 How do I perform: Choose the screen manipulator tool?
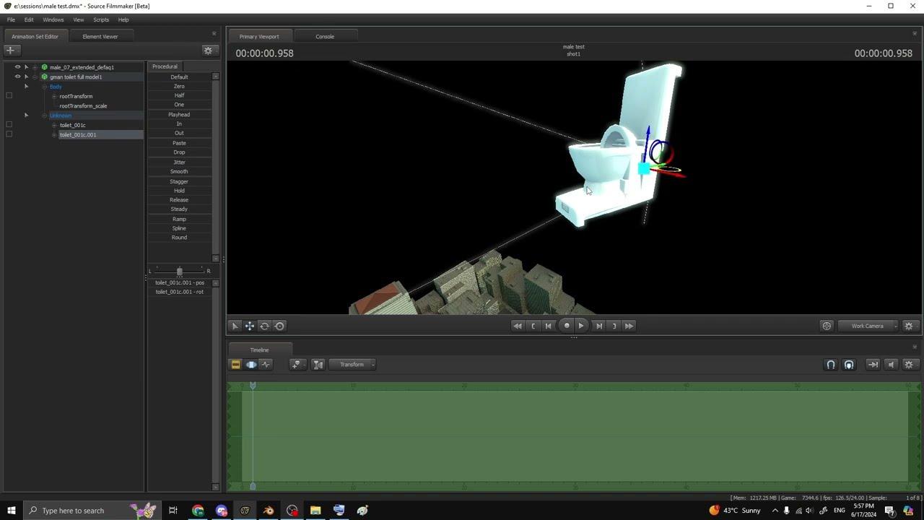279,326
